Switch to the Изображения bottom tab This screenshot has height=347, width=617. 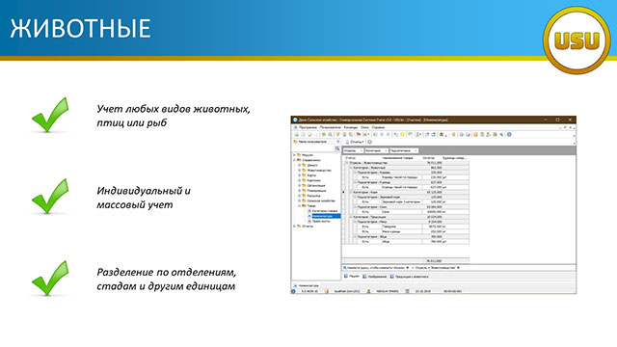pos(375,277)
